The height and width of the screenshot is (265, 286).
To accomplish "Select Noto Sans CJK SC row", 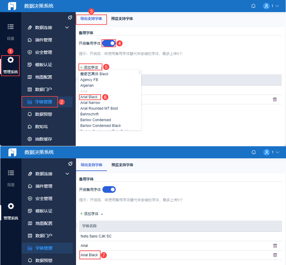I will coord(180,236).
